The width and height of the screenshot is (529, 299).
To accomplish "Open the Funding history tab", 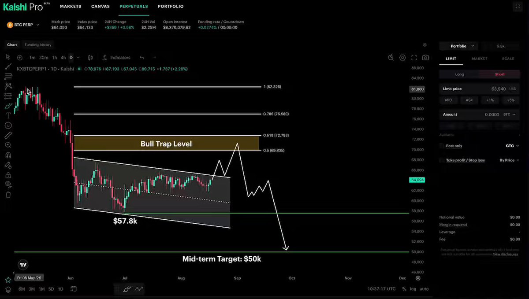I will tap(38, 45).
